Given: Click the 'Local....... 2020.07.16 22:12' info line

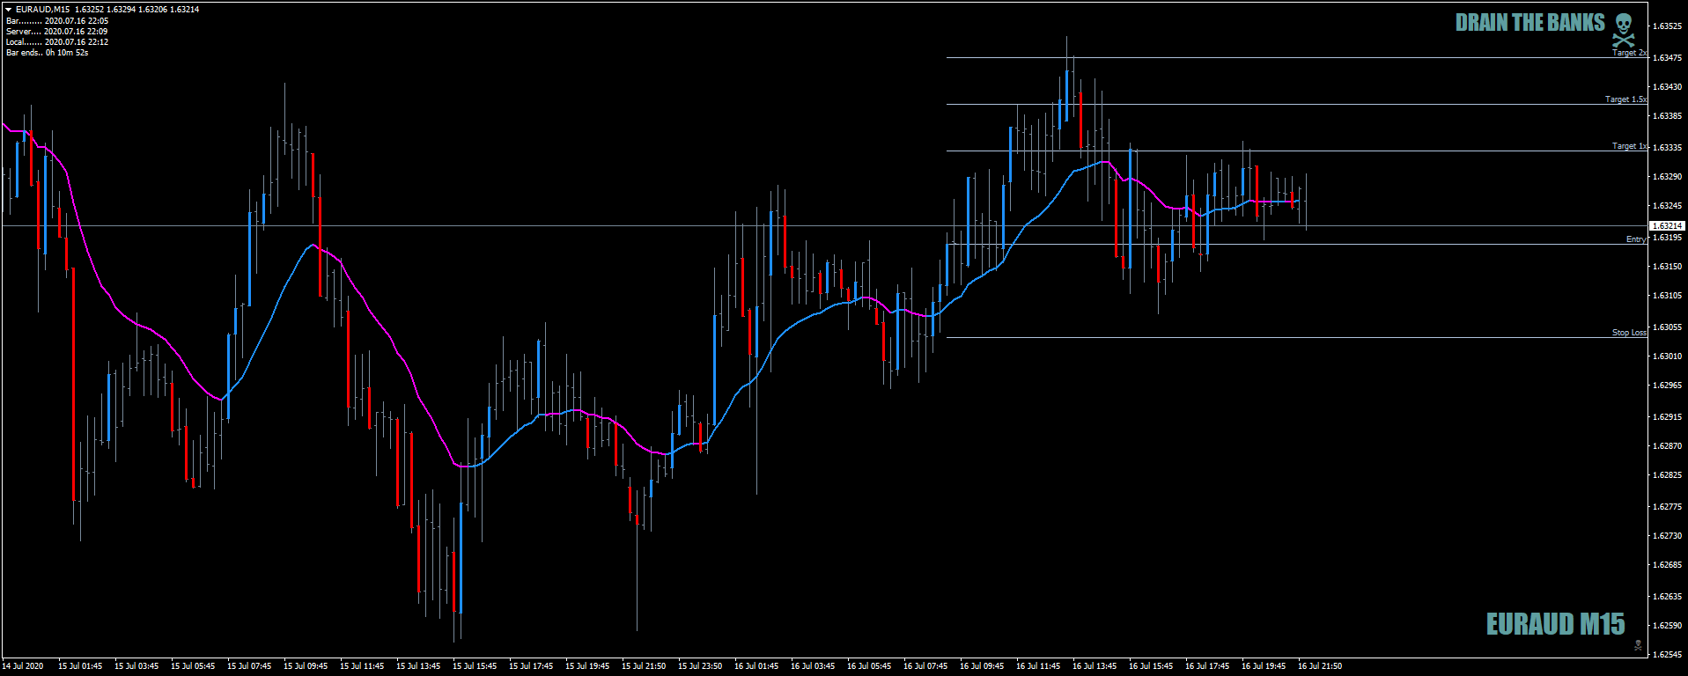Looking at the screenshot, I should click(57, 41).
